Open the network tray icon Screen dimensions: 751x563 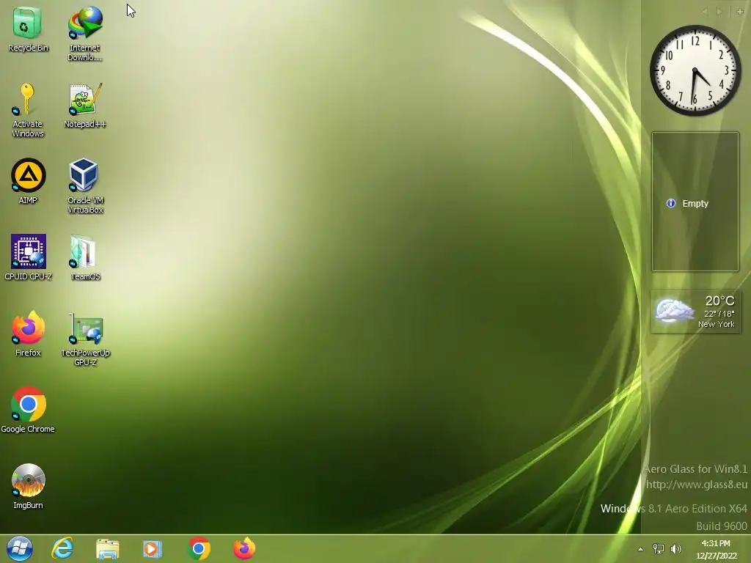tap(659, 549)
